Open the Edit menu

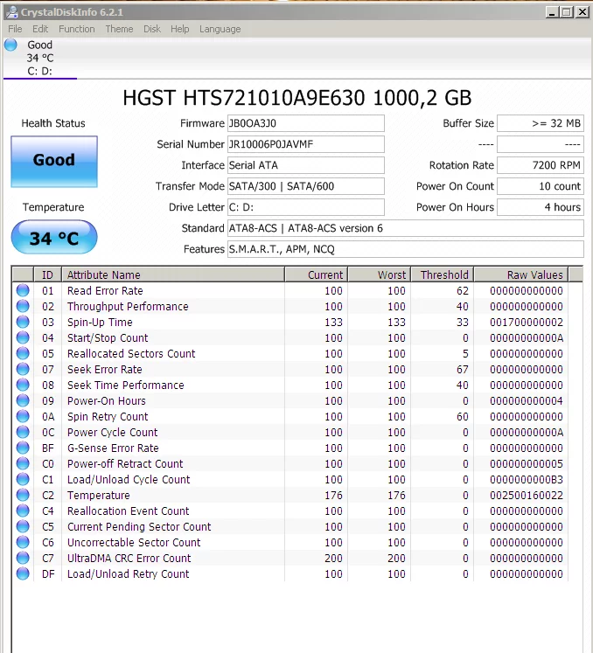coord(40,29)
